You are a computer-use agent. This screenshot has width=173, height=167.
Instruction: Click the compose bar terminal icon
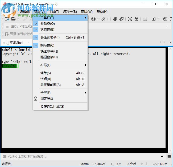[x=5, y=157]
